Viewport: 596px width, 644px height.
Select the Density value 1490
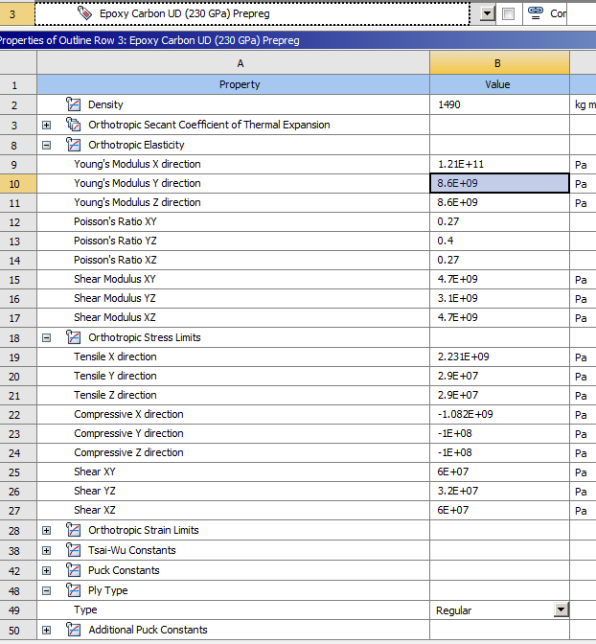point(499,104)
